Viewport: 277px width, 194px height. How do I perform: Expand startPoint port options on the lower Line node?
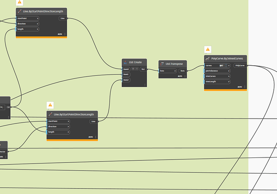pyautogui.click(x=68, y=121)
